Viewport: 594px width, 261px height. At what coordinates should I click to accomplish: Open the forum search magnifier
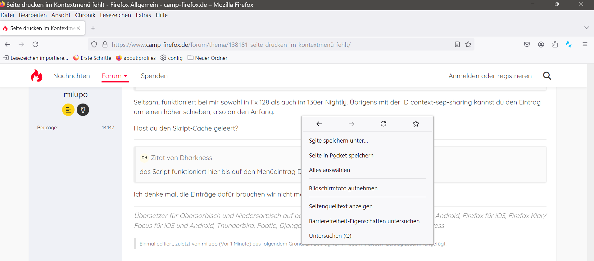point(547,76)
